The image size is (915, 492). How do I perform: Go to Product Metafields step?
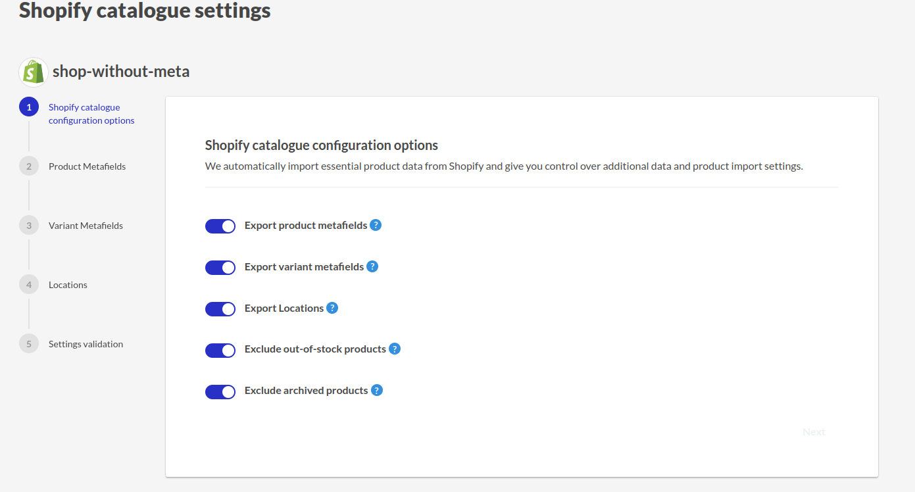(87, 166)
